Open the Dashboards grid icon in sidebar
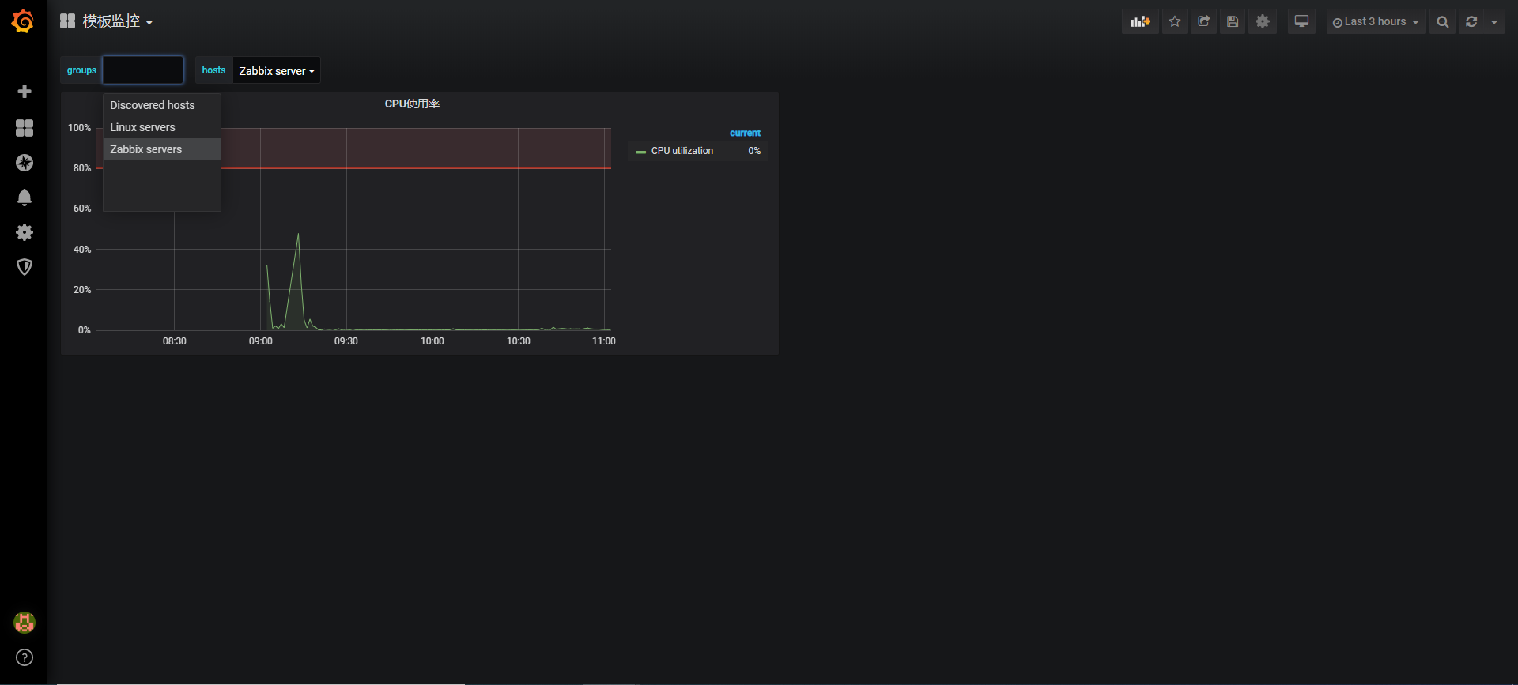1518x685 pixels. coord(25,128)
